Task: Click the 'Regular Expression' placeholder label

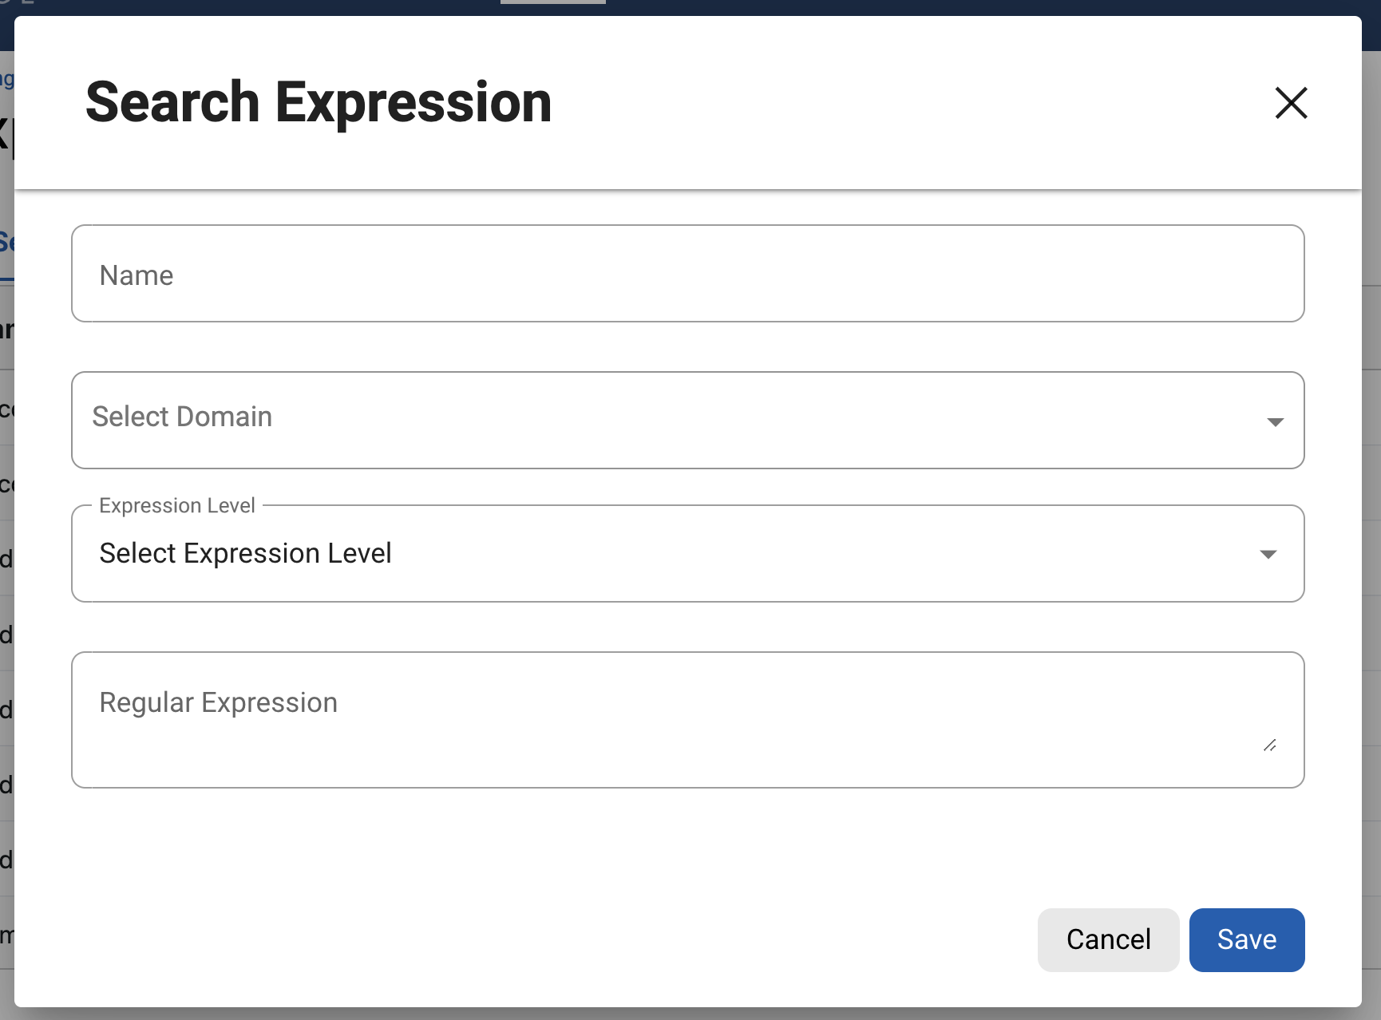Action: [x=218, y=702]
